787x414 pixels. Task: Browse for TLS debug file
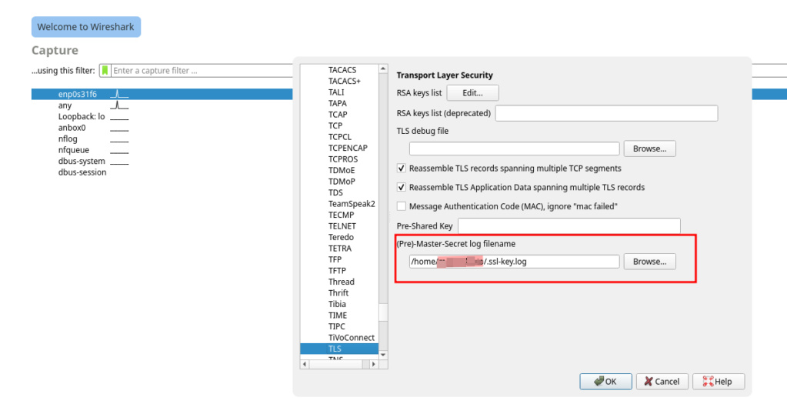tap(649, 149)
